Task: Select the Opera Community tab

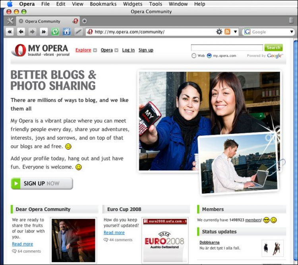Action: 48,21
